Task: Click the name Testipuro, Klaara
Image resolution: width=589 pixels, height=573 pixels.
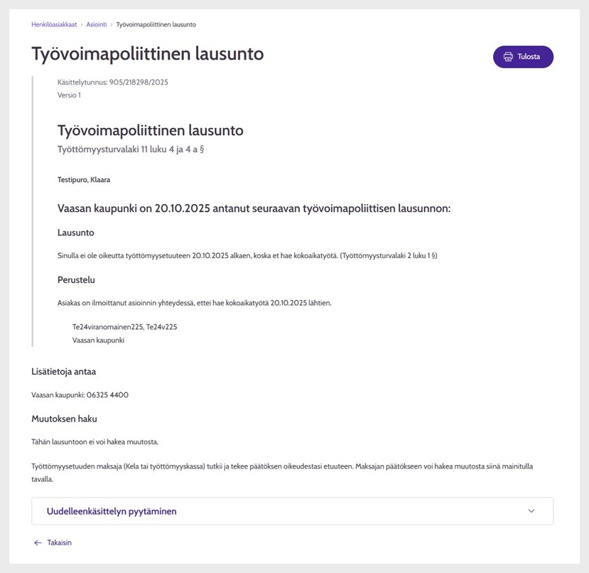Action: point(84,180)
